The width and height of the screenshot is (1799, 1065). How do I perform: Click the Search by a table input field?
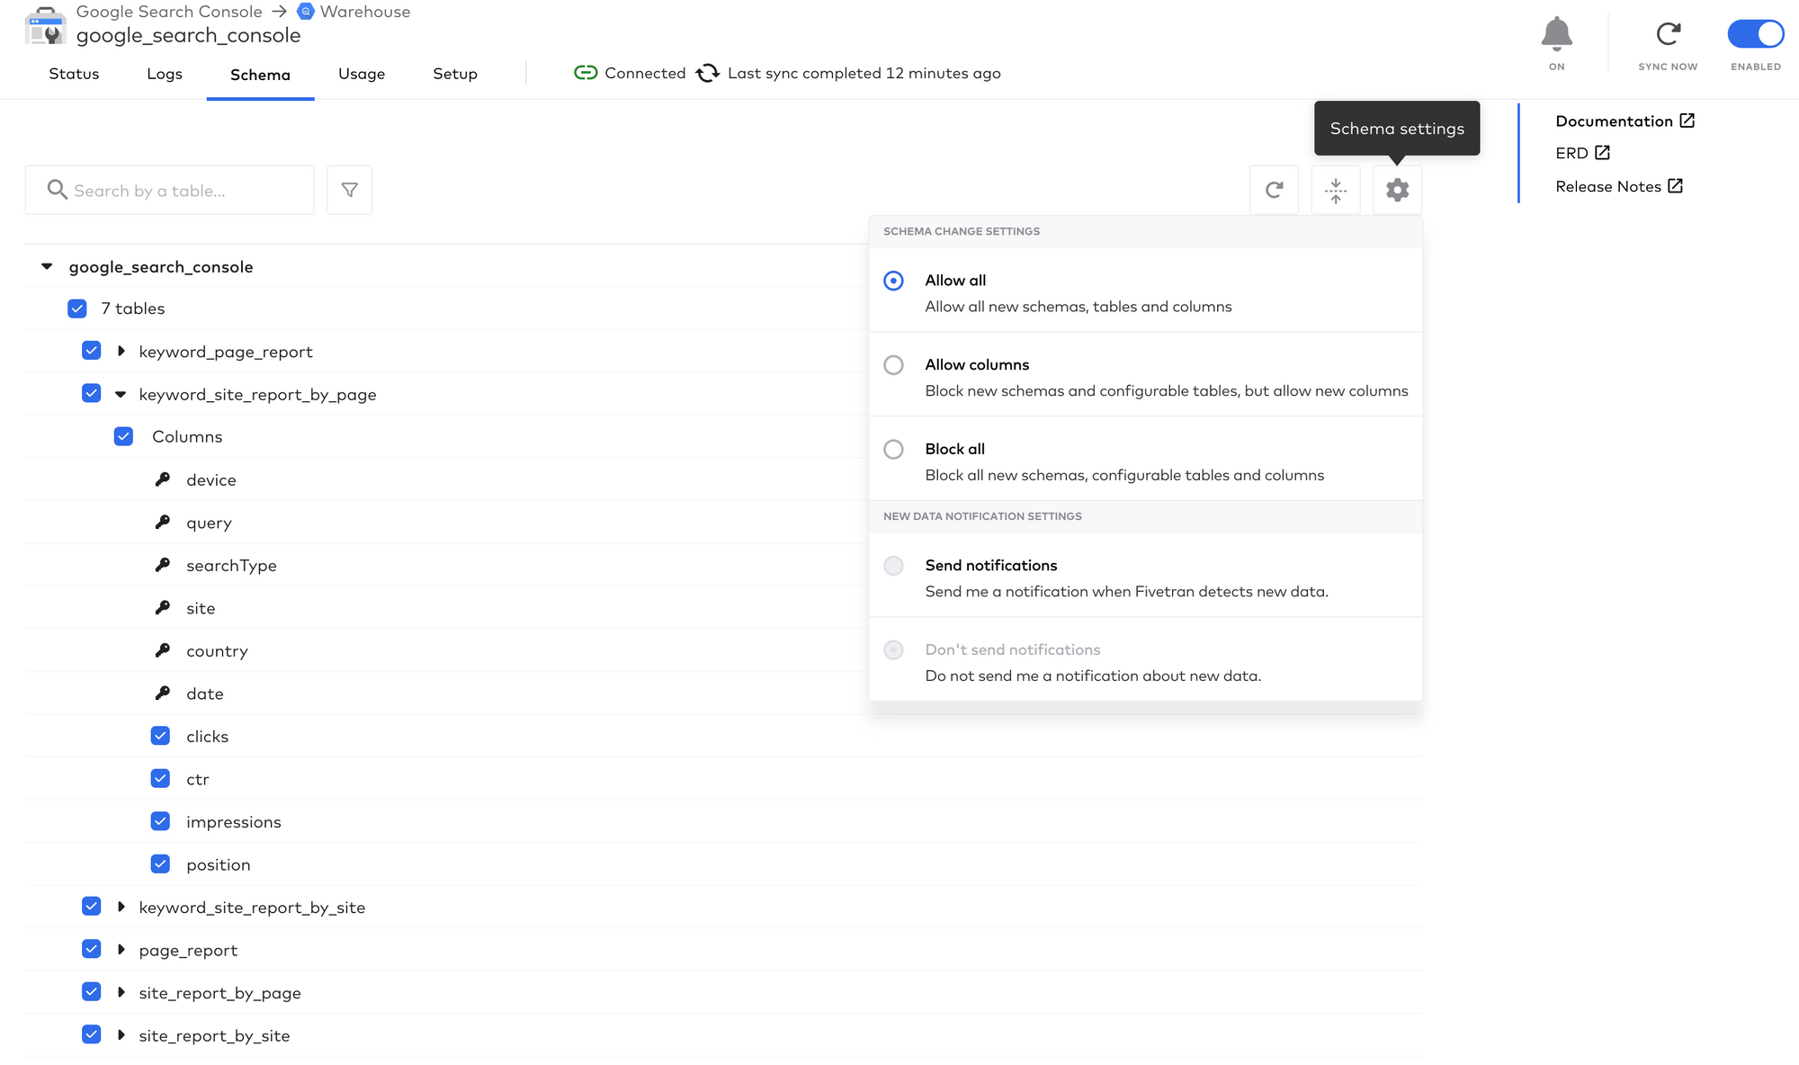coord(170,190)
